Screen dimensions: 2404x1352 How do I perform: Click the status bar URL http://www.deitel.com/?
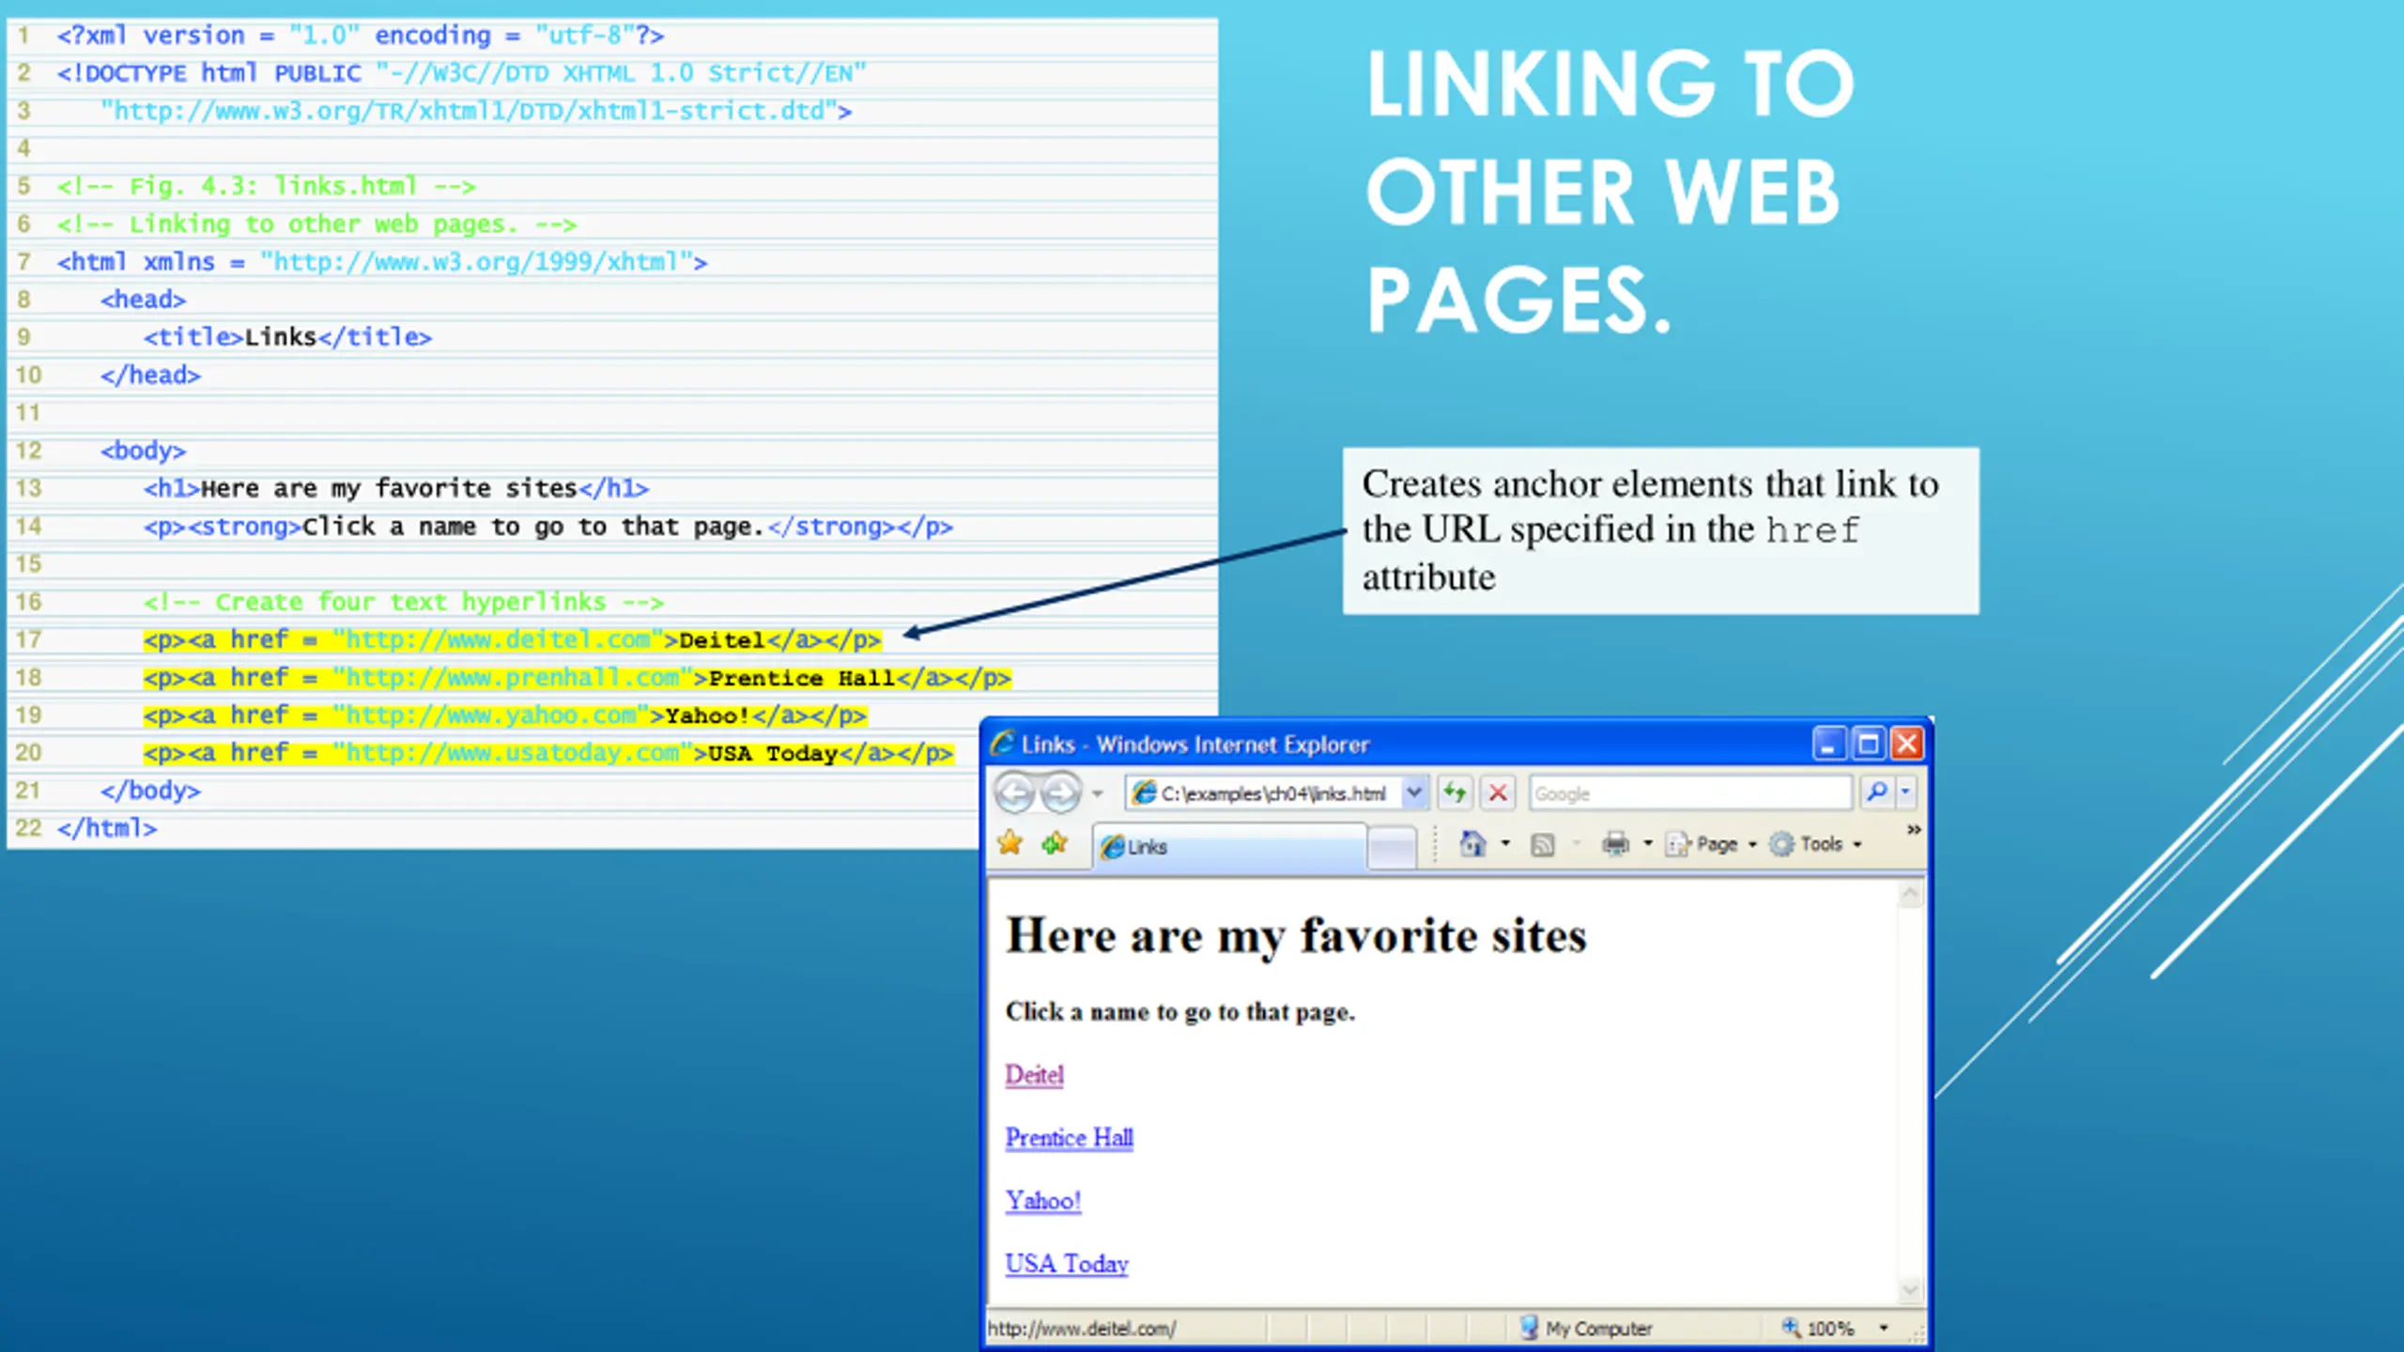1081,1329
